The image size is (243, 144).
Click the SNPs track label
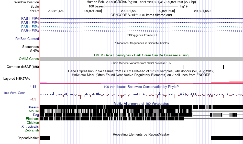tap(35, 51)
